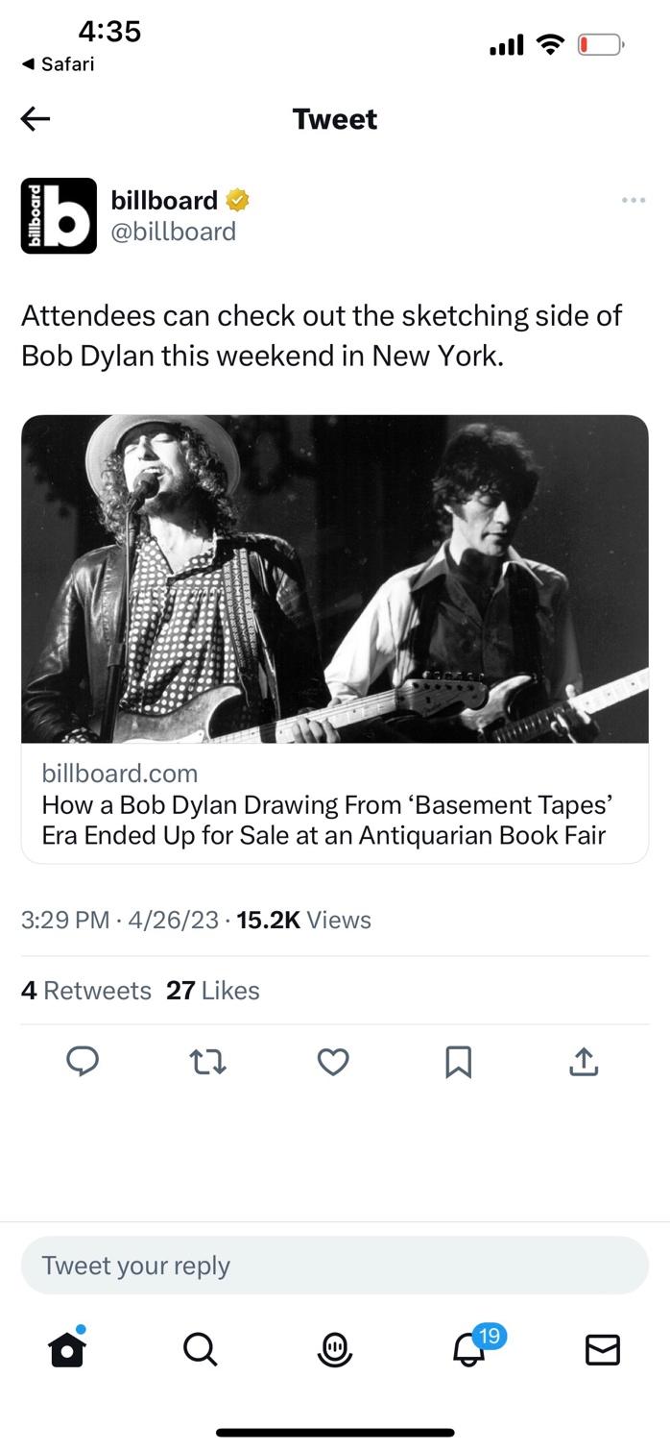Open Notifications with 19 badge
The image size is (670, 1451).
469,1350
